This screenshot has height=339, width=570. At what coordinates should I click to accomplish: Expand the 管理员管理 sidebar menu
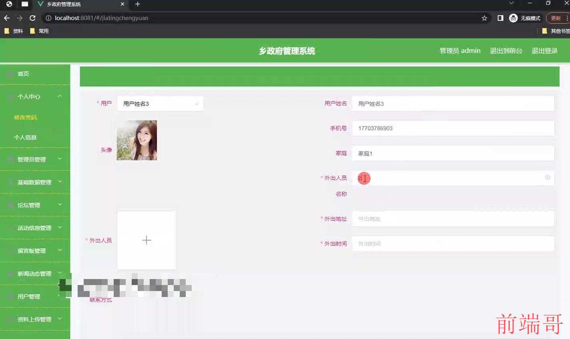tap(35, 159)
